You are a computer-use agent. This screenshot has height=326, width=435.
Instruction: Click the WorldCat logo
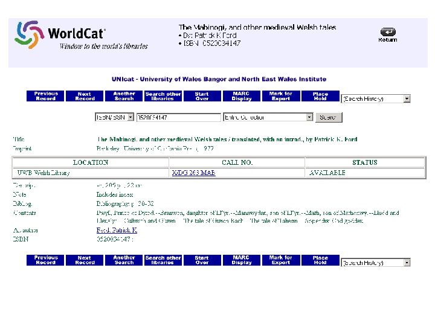pyautogui.click(x=81, y=35)
